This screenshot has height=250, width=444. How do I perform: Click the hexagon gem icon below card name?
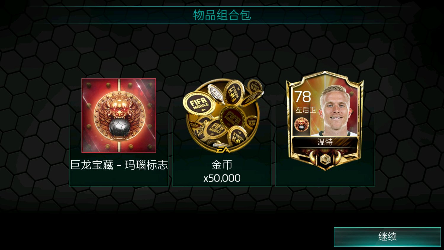pyautogui.click(x=325, y=159)
